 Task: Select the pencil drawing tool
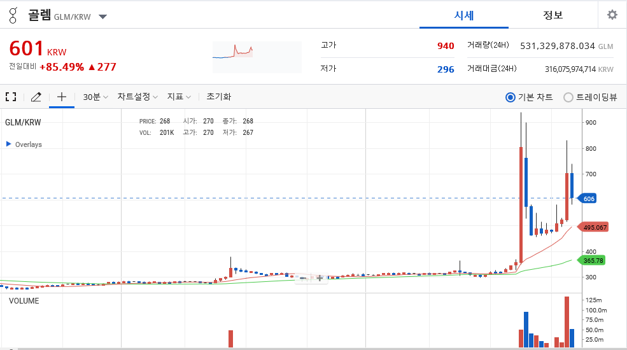tap(36, 97)
